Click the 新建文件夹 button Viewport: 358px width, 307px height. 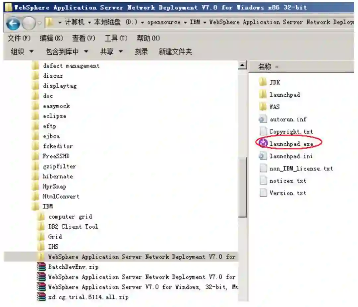175,52
